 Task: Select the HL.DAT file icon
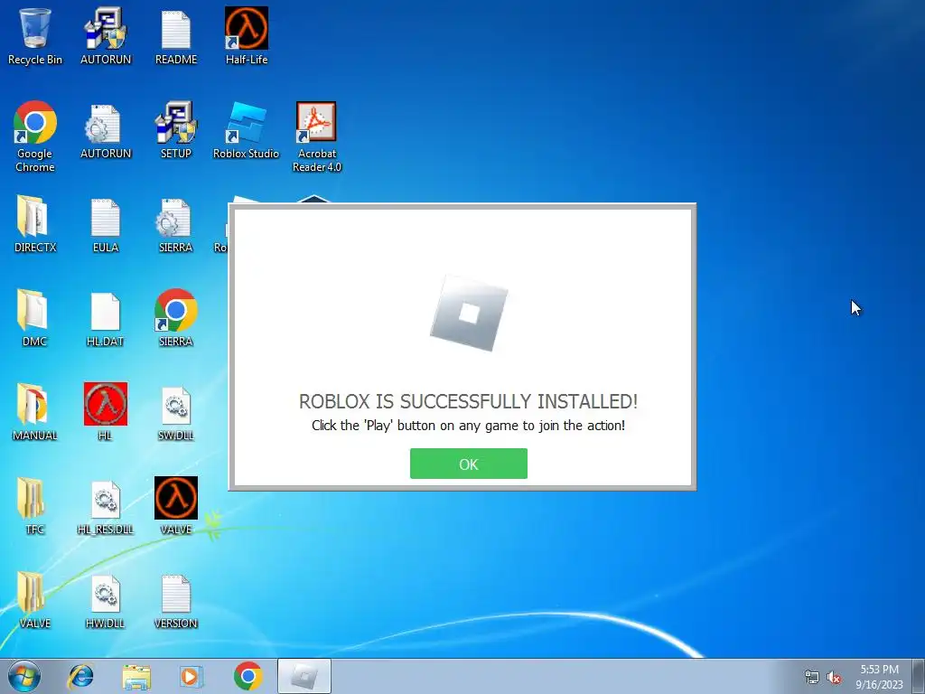106,319
